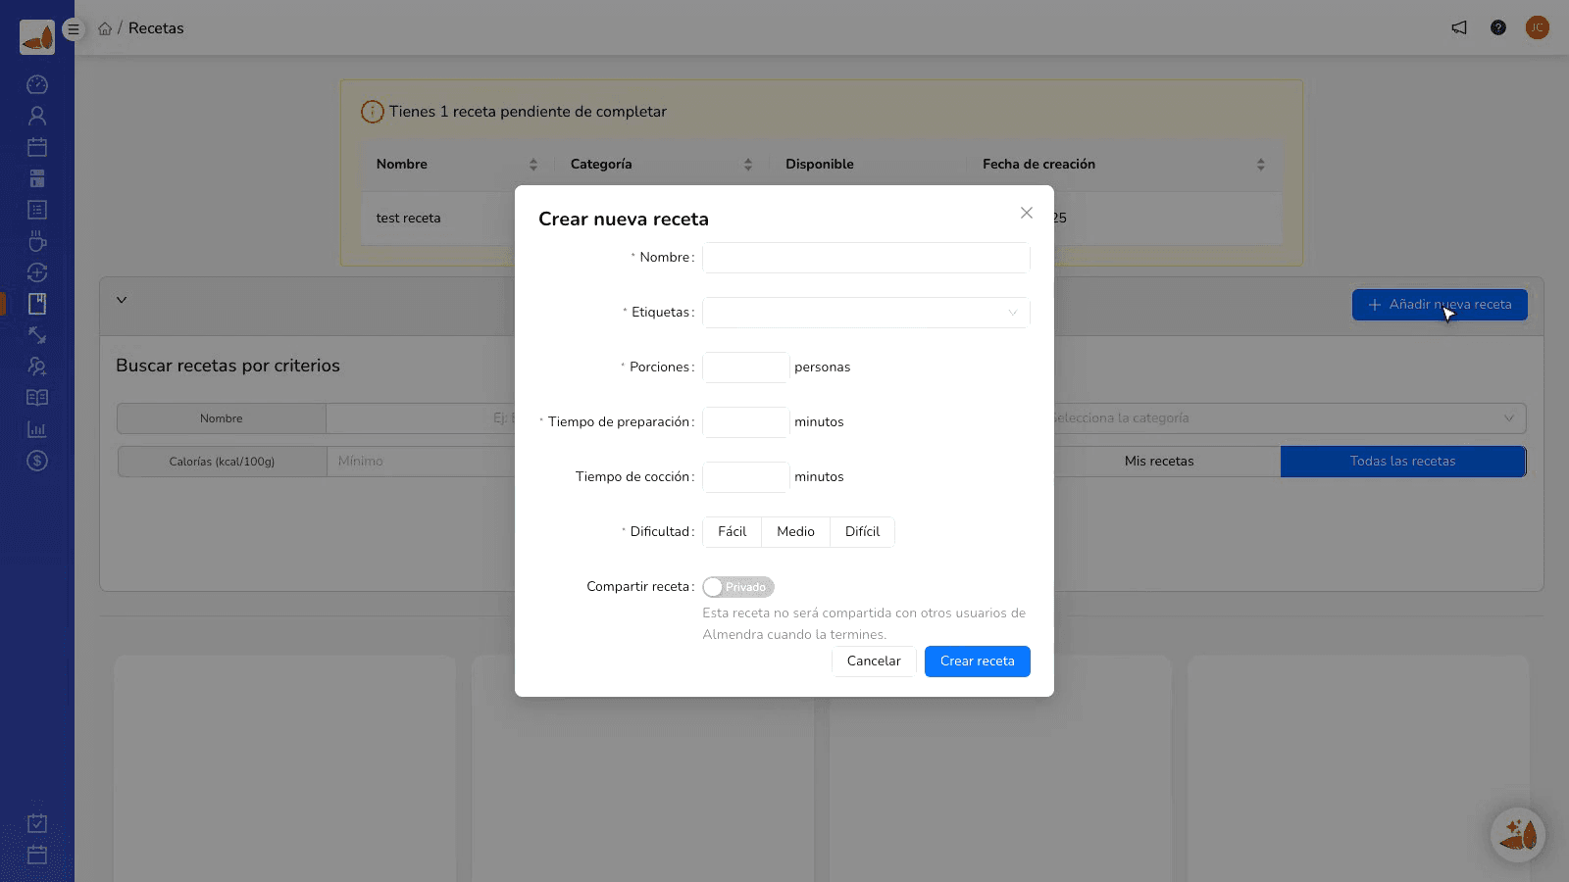1569x882 pixels.
Task: Open the layout blocks icon in sidebar
Action: click(37, 178)
